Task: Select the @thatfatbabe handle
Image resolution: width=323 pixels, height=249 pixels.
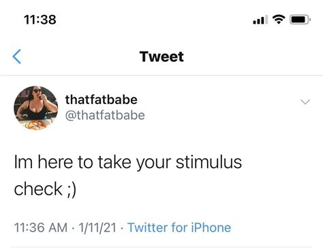Action: click(x=105, y=115)
